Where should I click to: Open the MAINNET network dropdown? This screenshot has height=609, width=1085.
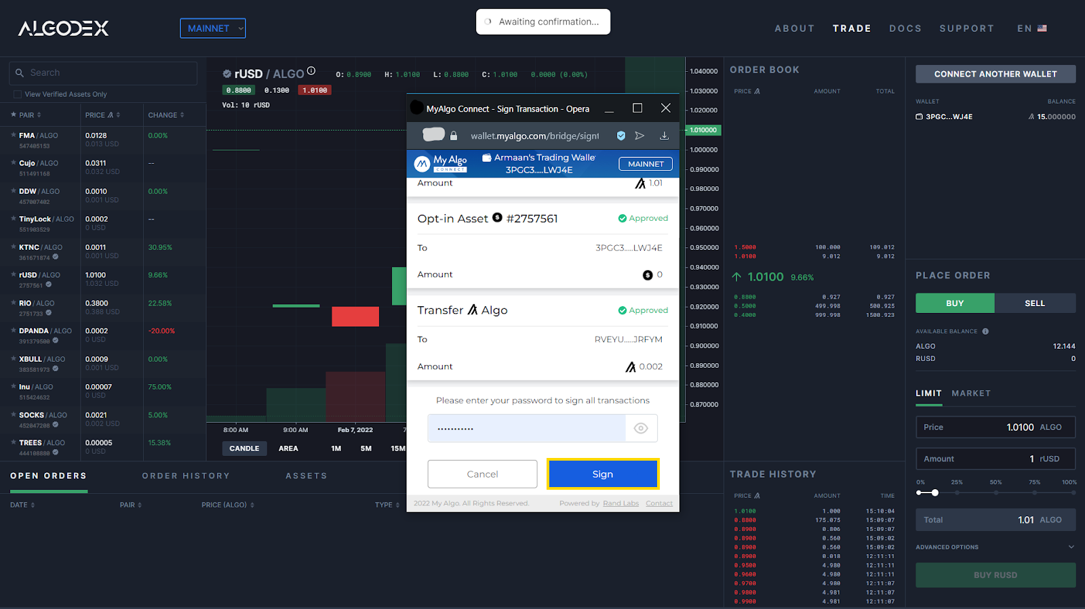tap(212, 28)
